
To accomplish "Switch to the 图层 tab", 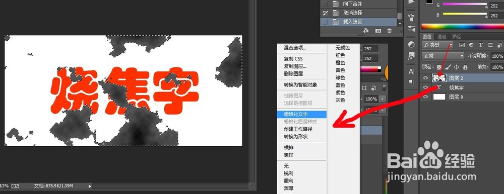I will pos(427,36).
